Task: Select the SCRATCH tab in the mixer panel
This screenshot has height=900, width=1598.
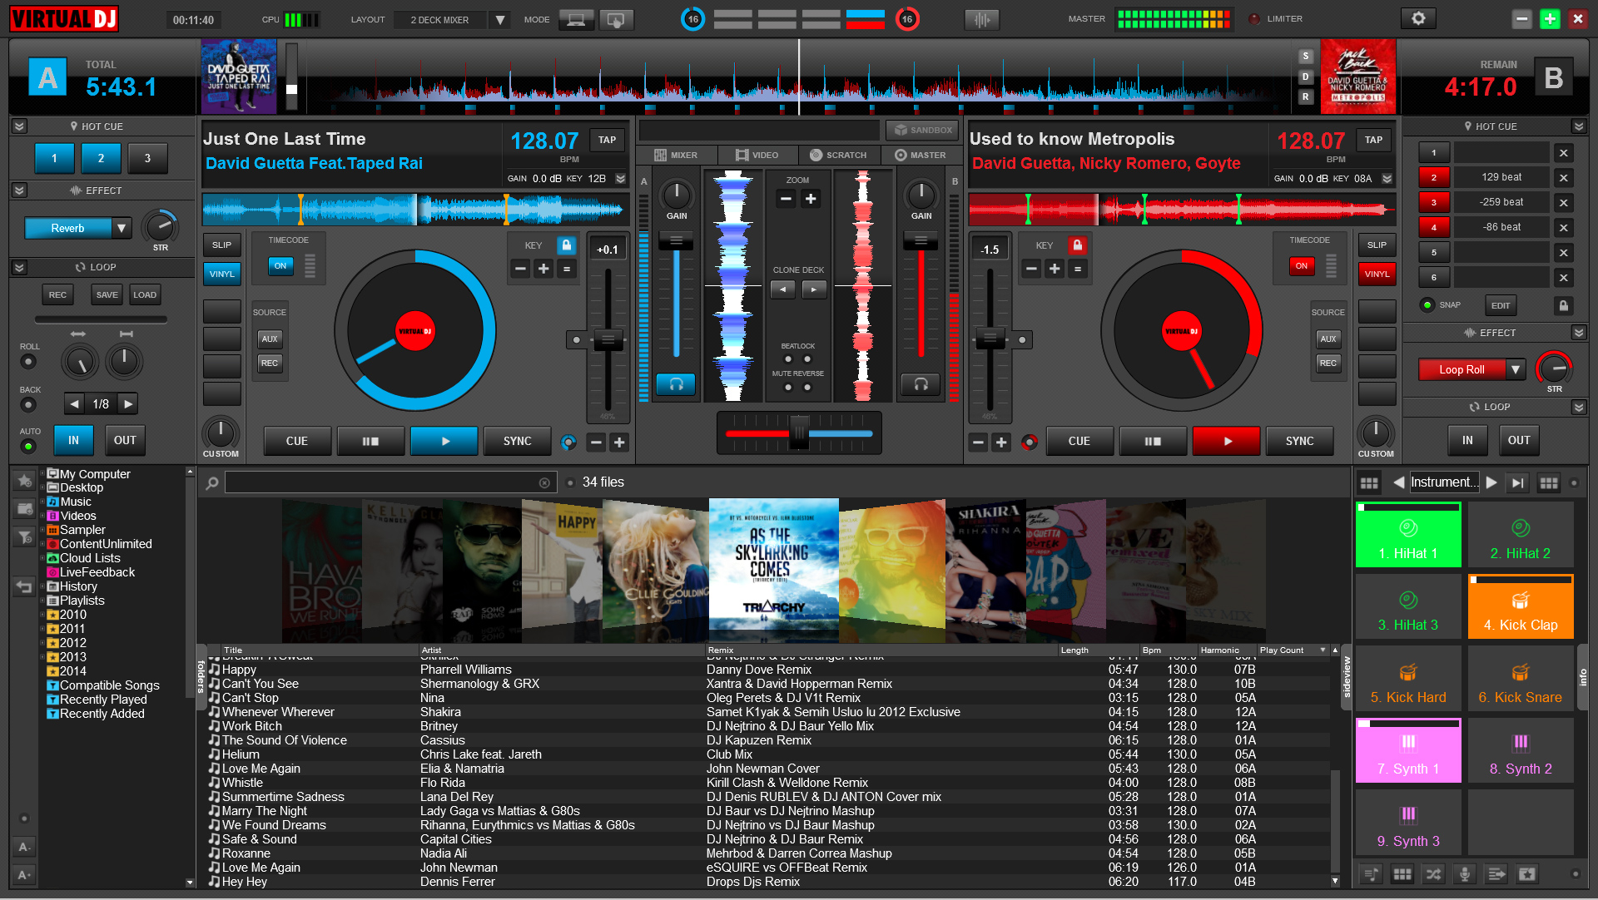Action: (836, 155)
